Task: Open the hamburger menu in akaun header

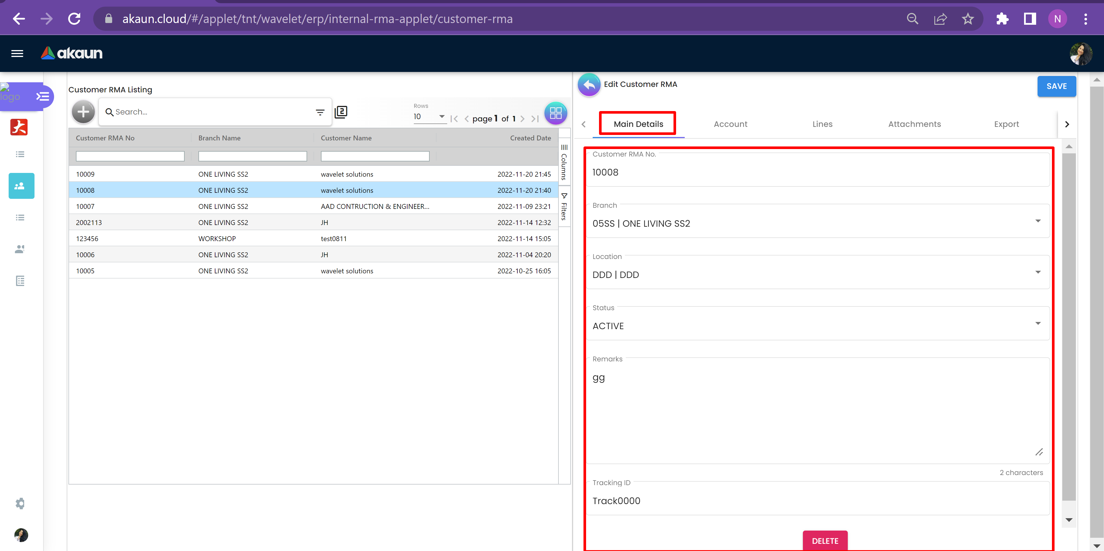Action: click(17, 53)
